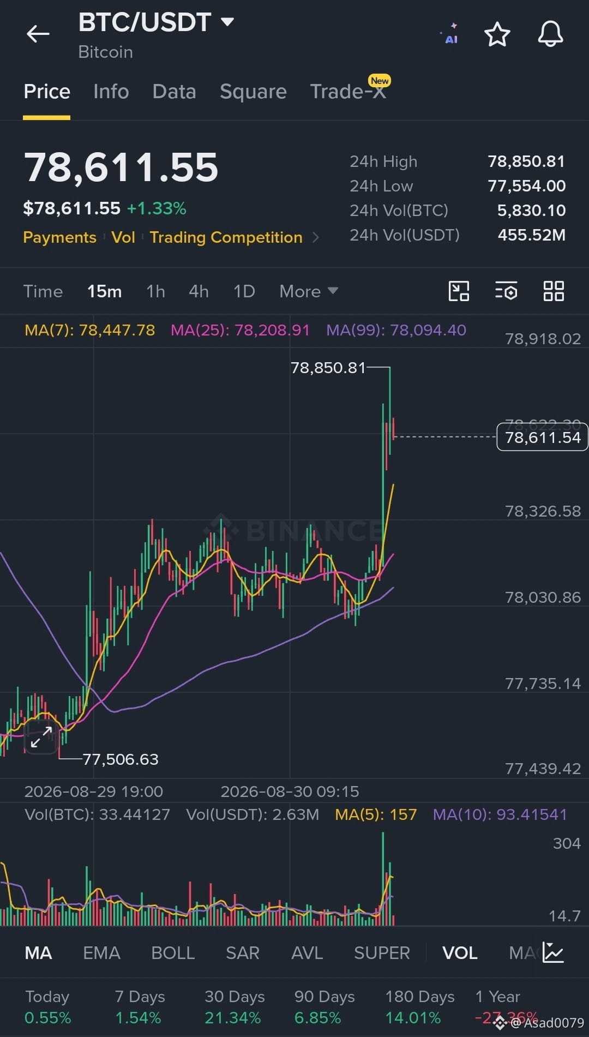Select the 1D timeframe

click(x=244, y=291)
